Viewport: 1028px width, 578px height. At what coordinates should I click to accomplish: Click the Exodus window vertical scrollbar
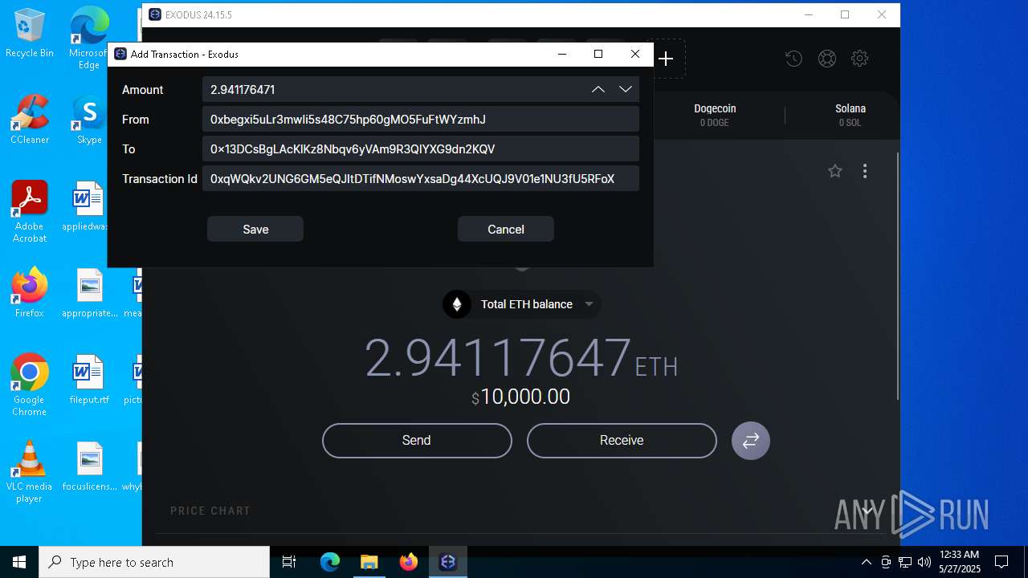point(897,275)
